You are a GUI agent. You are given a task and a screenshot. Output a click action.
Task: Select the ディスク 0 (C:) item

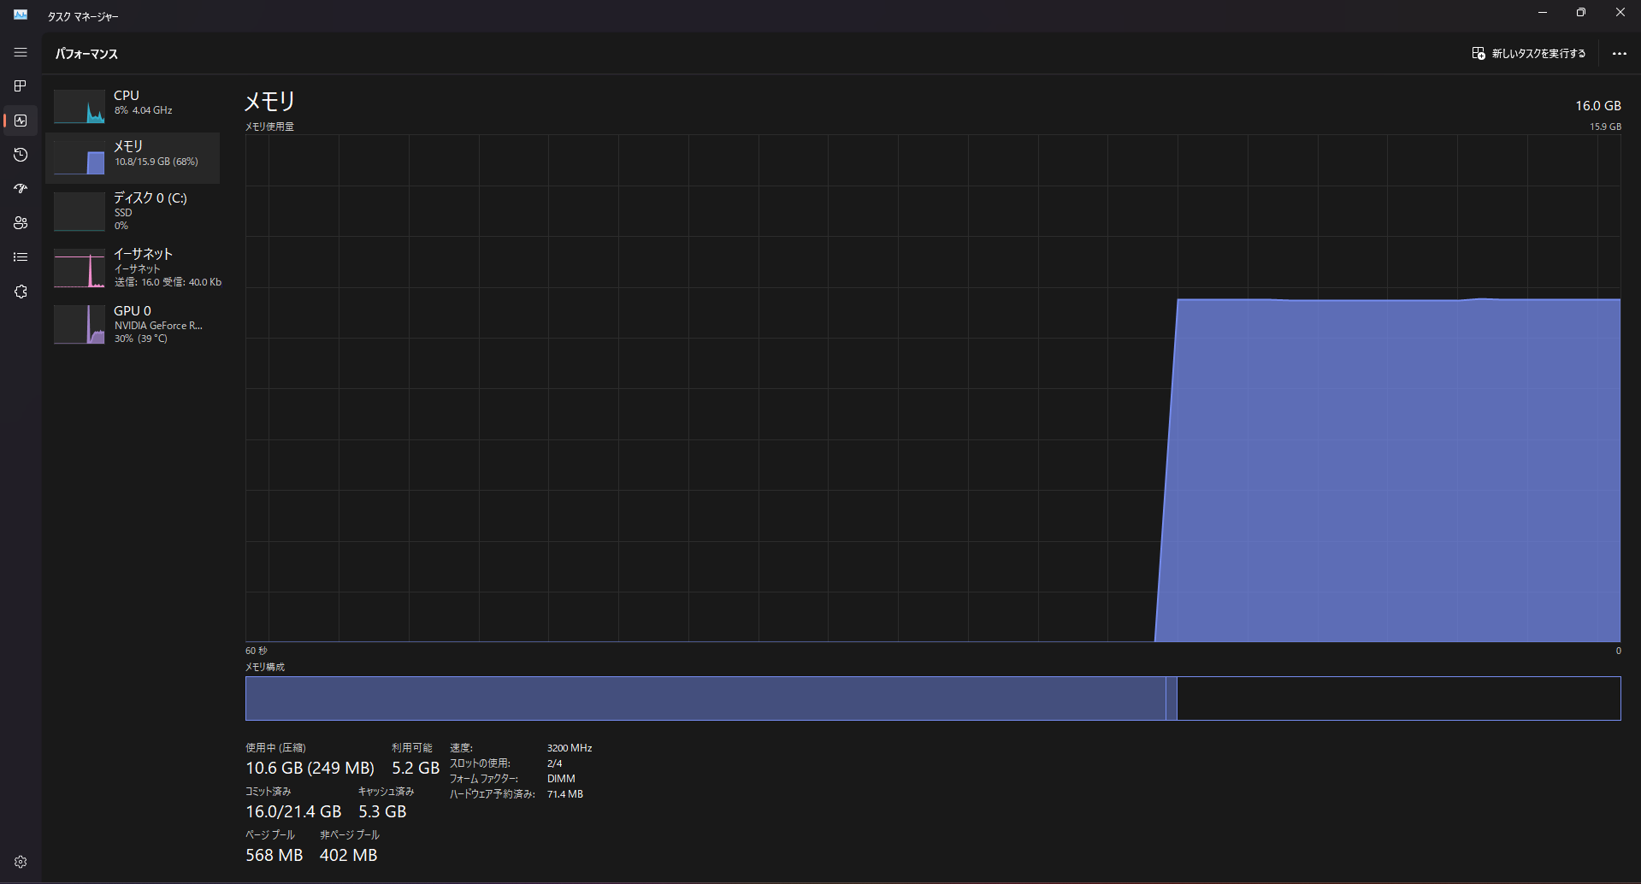pyautogui.click(x=133, y=211)
